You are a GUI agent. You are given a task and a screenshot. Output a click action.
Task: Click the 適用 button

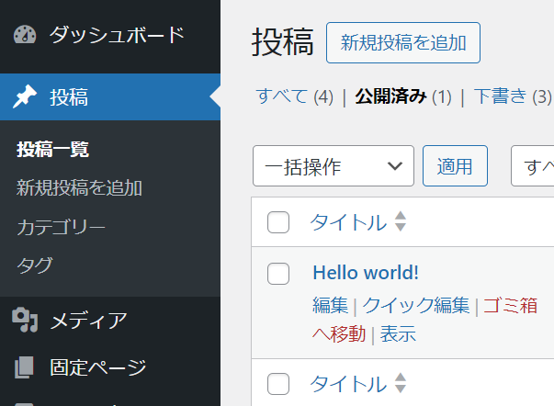[455, 165]
